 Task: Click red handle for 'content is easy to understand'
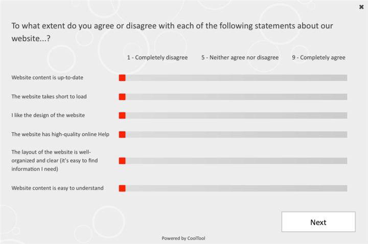click(x=122, y=188)
